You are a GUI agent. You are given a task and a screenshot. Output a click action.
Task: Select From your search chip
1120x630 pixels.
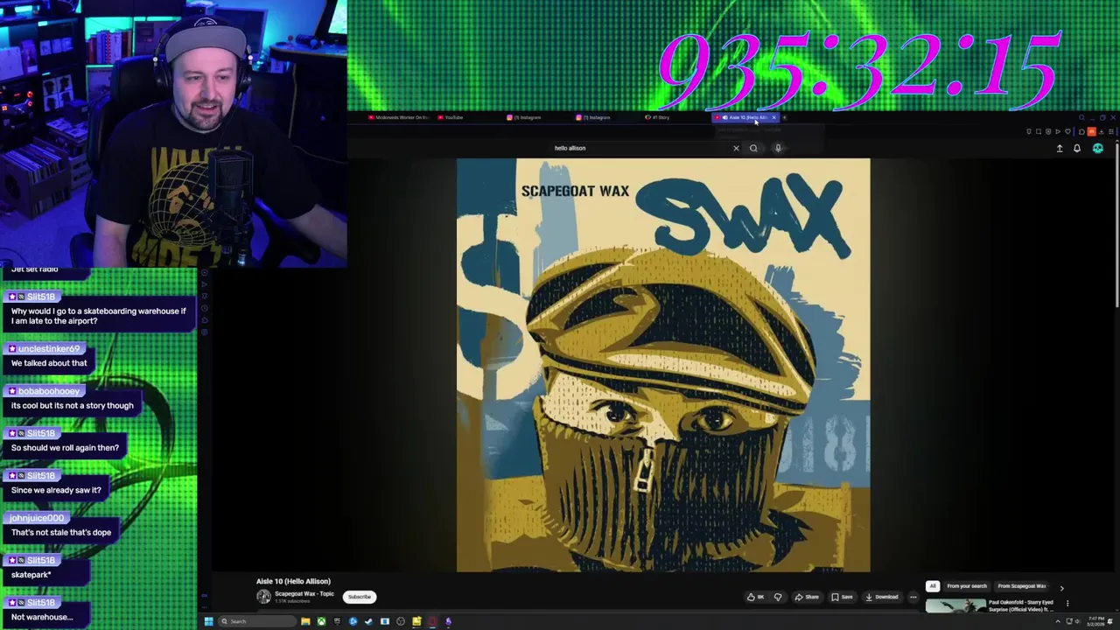[967, 586]
